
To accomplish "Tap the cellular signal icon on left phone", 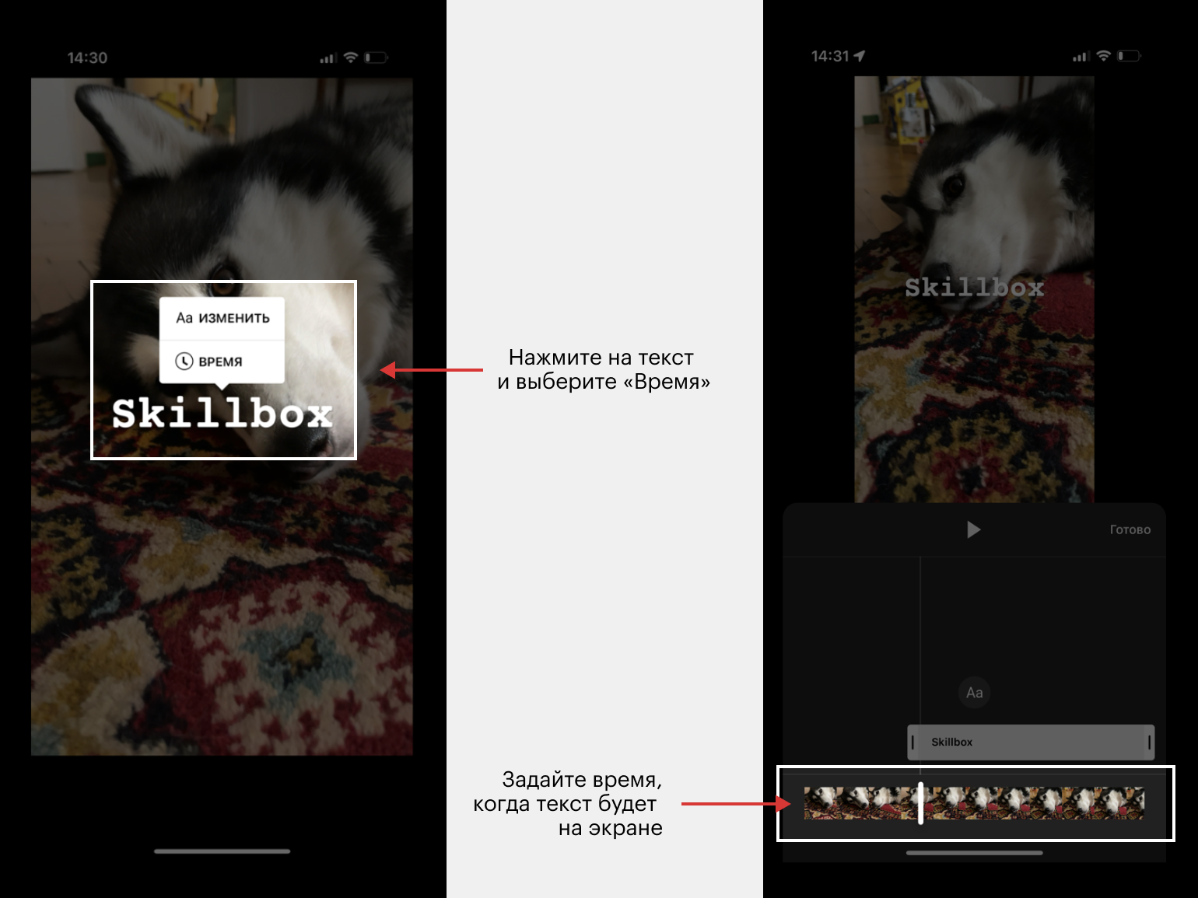I will pyautogui.click(x=328, y=58).
